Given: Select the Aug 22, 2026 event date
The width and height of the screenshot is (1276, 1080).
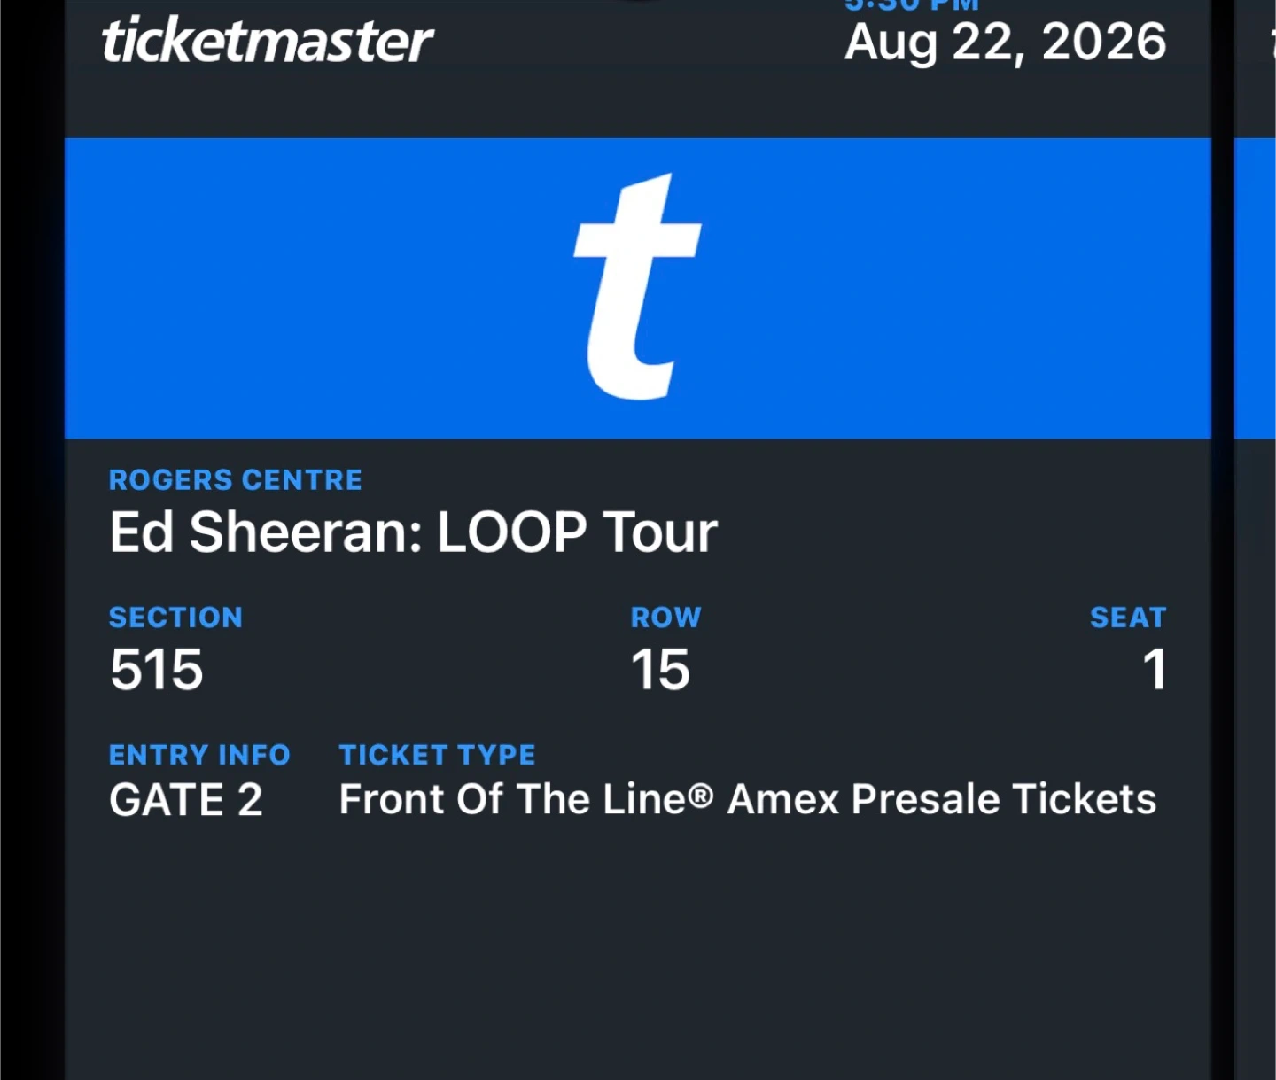Looking at the screenshot, I should click(x=1005, y=42).
